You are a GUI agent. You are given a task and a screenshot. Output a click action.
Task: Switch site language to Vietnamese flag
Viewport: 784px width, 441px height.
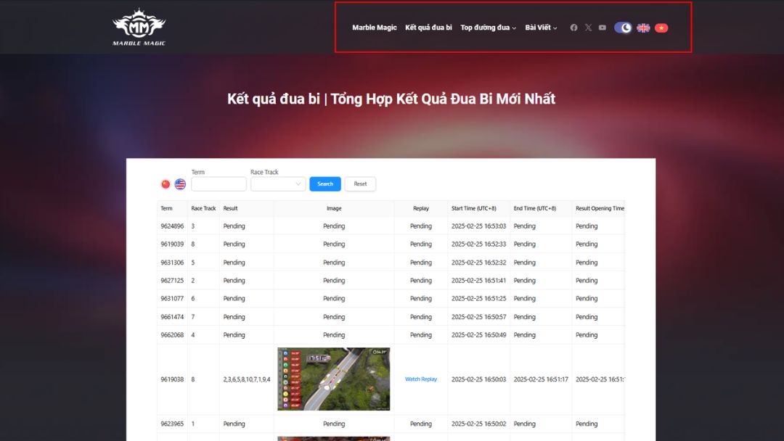[x=661, y=28]
